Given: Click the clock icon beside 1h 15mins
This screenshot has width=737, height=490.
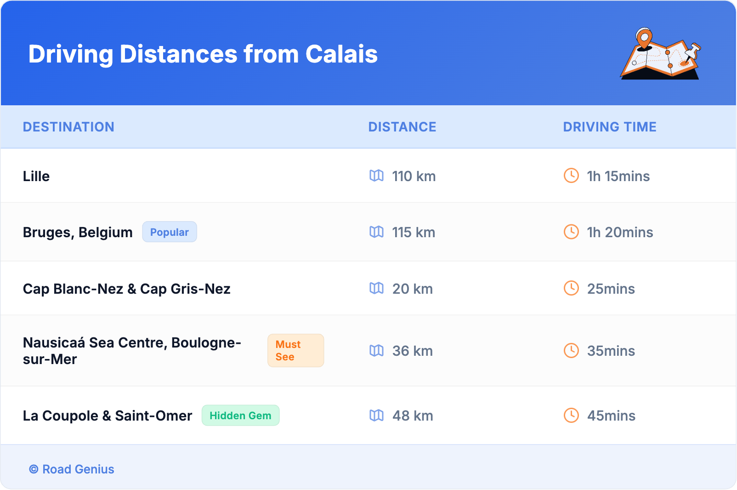Looking at the screenshot, I should 571,176.
